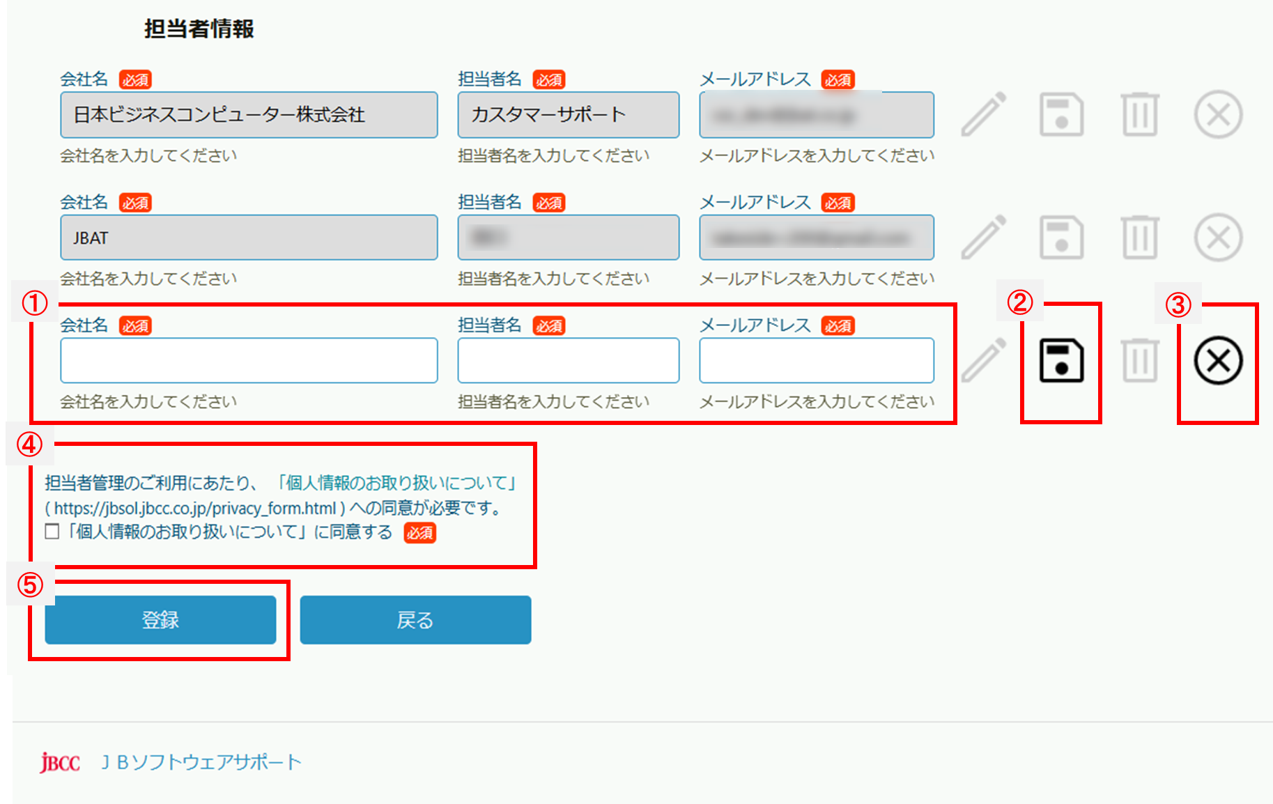Click the 登録 button
The height and width of the screenshot is (804, 1273).
click(160, 619)
